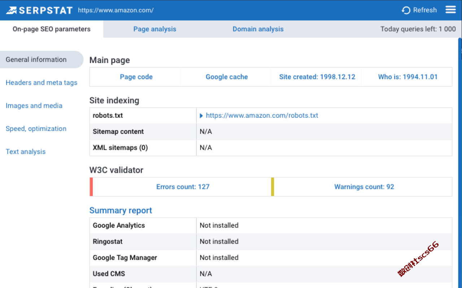The width and height of the screenshot is (462, 288).
Task: Click the vertical scrollbar on right edge
Action: click(460, 162)
